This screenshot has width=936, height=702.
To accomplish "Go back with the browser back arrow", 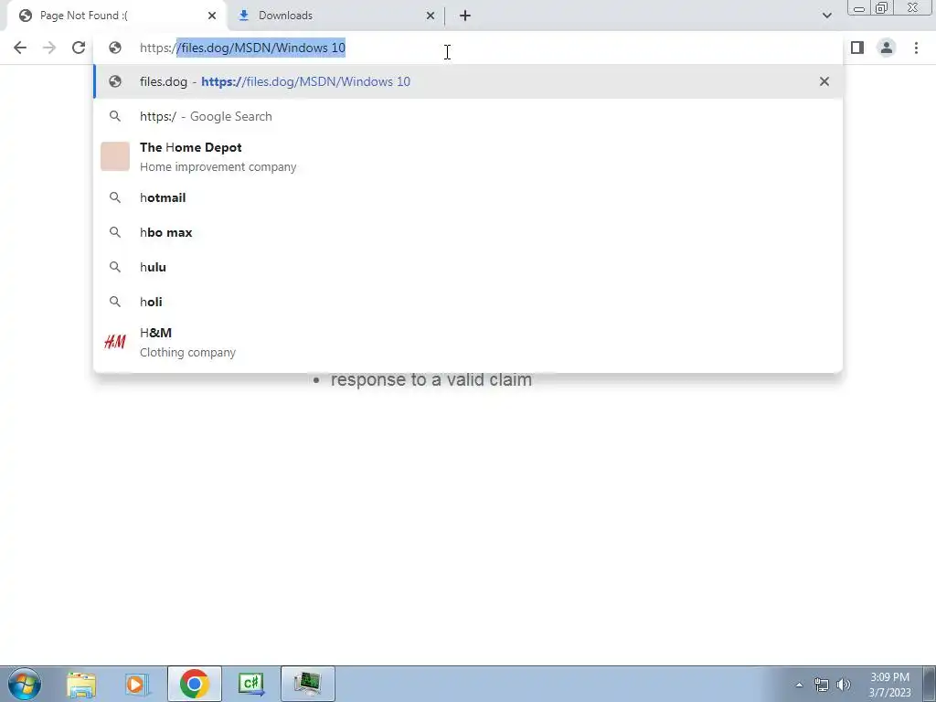I will point(20,48).
